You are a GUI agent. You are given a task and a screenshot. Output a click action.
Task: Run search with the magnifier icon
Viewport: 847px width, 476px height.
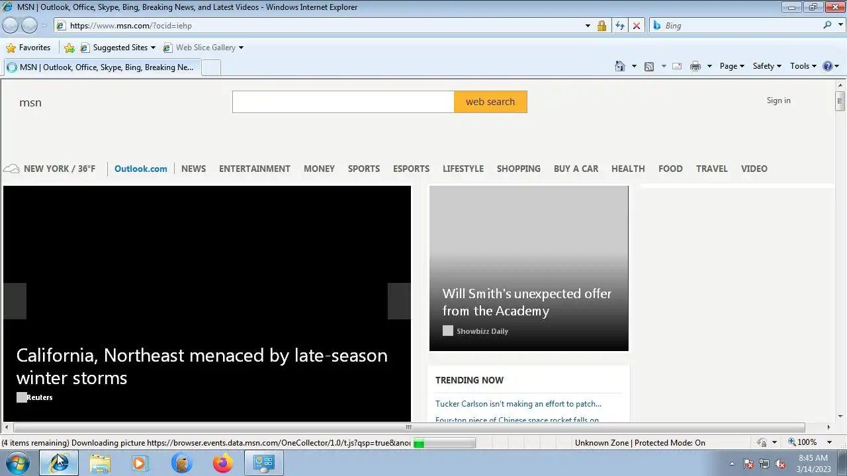tap(827, 25)
